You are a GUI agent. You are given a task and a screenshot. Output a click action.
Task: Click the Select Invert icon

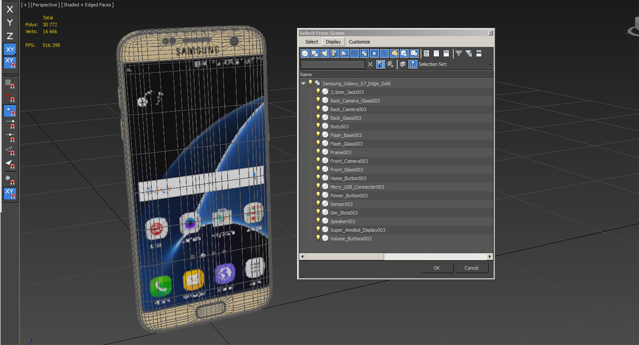[x=446, y=53]
